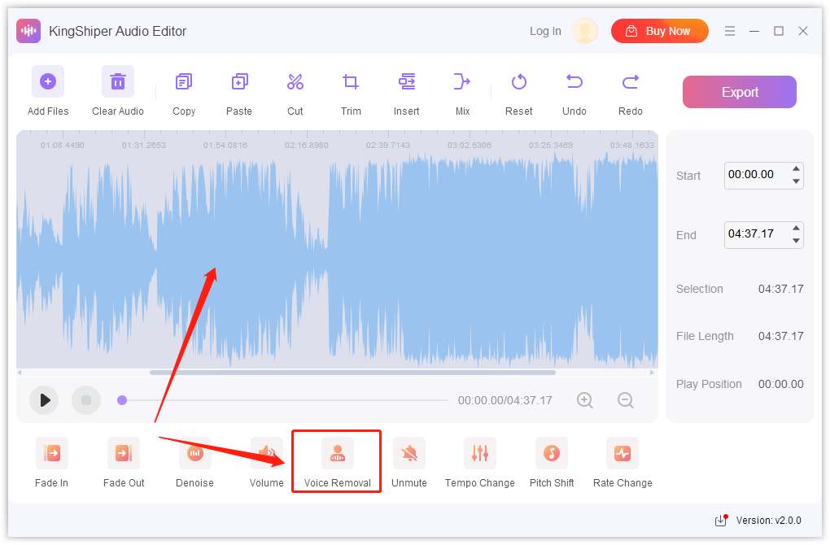Click the Log In link
Viewport: 830px width, 545px height.
coord(545,31)
